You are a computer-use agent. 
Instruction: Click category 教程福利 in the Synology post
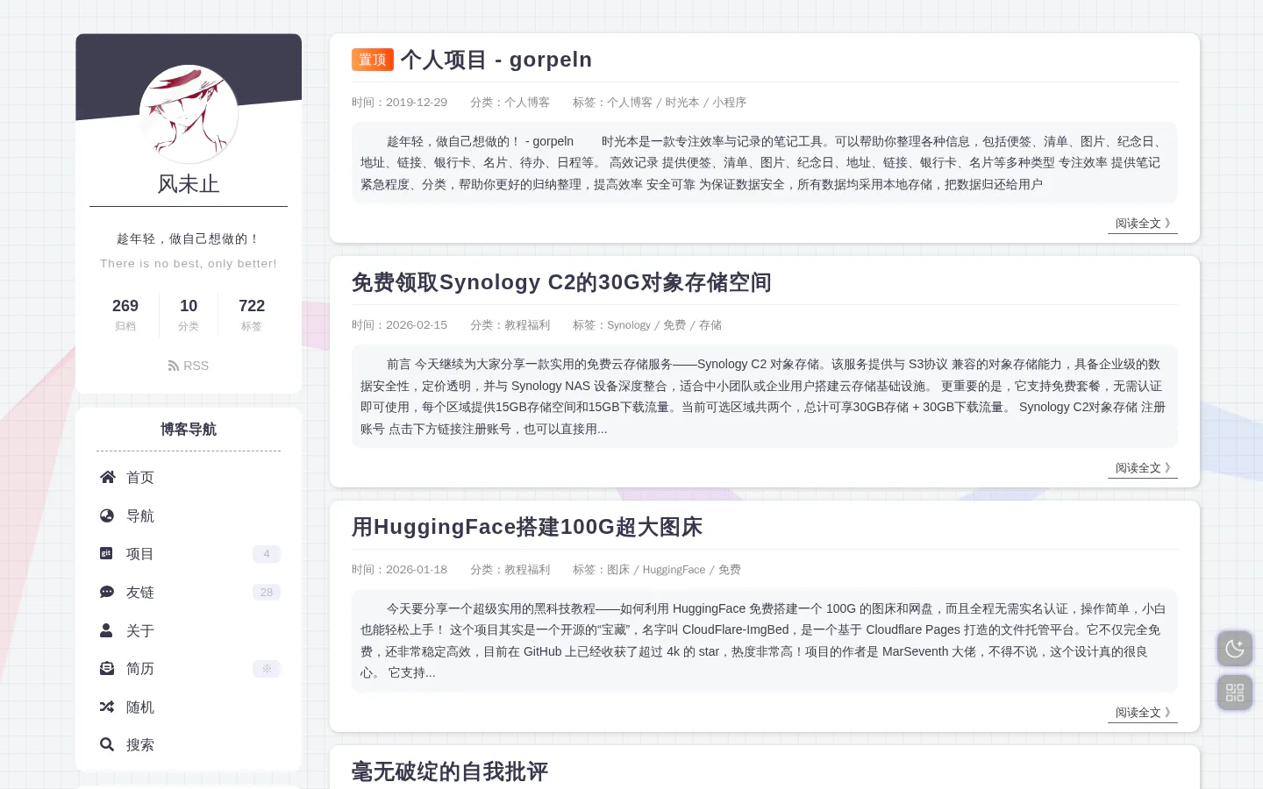coord(527,325)
